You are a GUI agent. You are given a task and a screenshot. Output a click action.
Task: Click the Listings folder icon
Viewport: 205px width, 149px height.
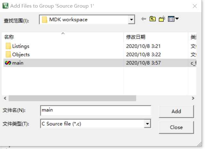(x=8, y=46)
